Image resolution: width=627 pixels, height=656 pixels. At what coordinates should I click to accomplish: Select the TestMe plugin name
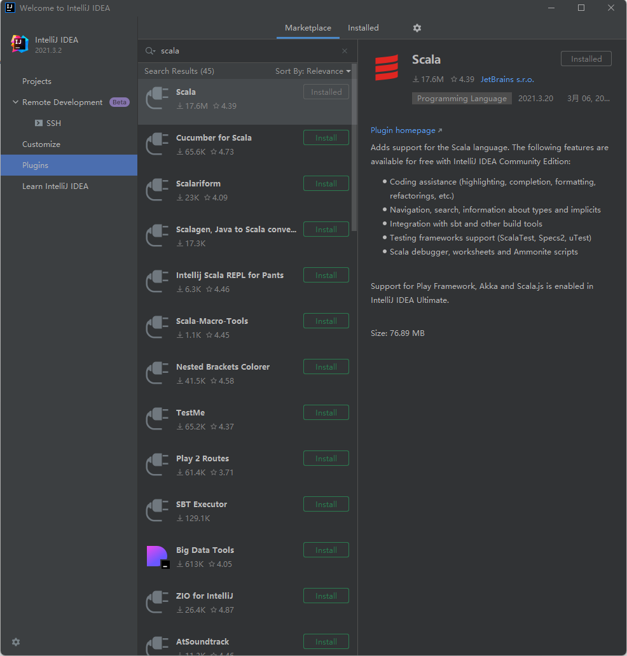(x=190, y=412)
